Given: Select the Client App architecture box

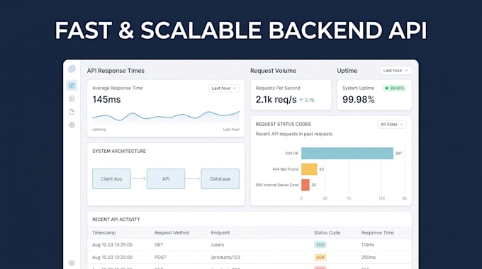Looking at the screenshot, I should 111,178.
